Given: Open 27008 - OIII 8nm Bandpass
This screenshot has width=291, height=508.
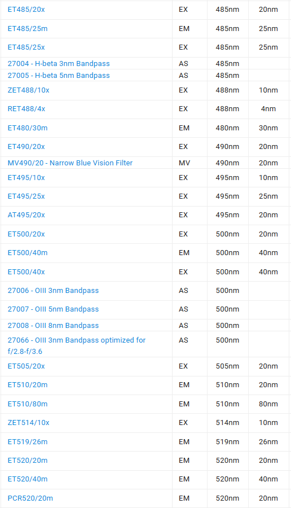Looking at the screenshot, I should (53, 326).
